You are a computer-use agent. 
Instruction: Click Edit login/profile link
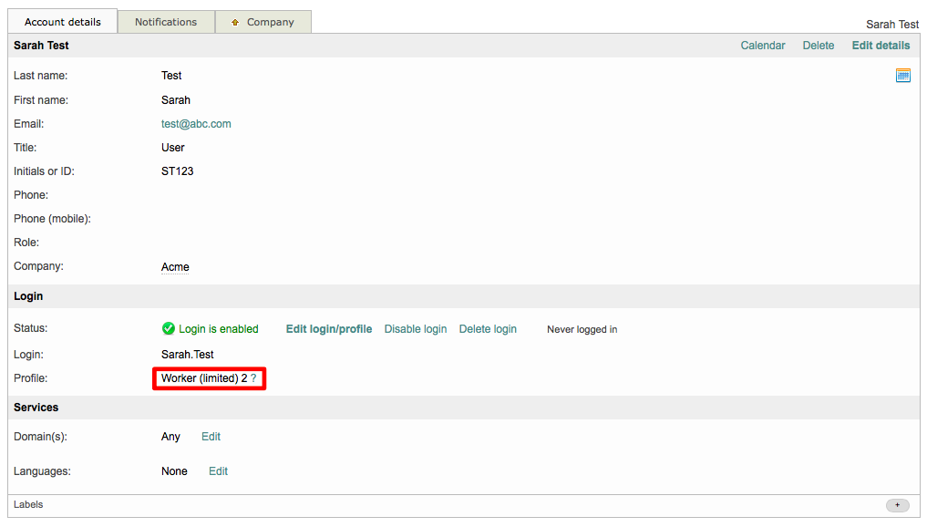pyautogui.click(x=328, y=329)
